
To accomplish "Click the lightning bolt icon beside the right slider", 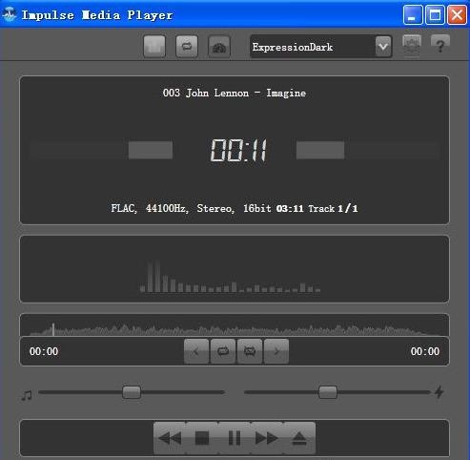I will click(439, 391).
